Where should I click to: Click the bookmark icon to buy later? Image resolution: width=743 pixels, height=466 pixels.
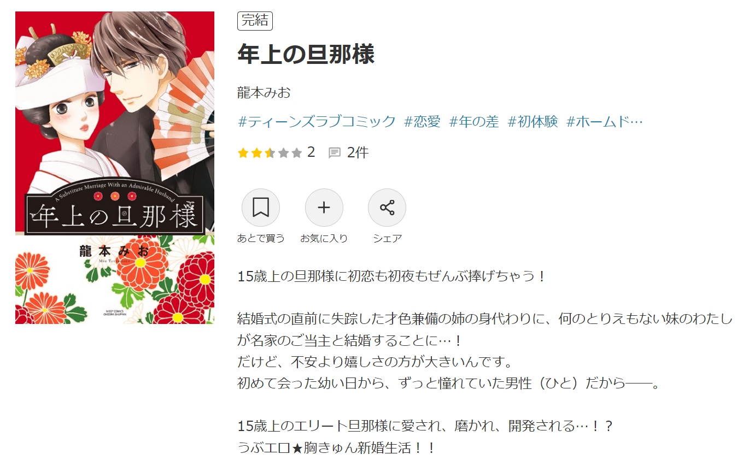[x=261, y=208]
